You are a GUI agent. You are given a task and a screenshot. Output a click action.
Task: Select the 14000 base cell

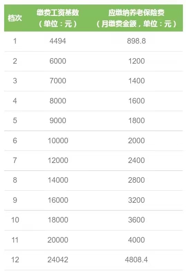[x=58, y=180]
